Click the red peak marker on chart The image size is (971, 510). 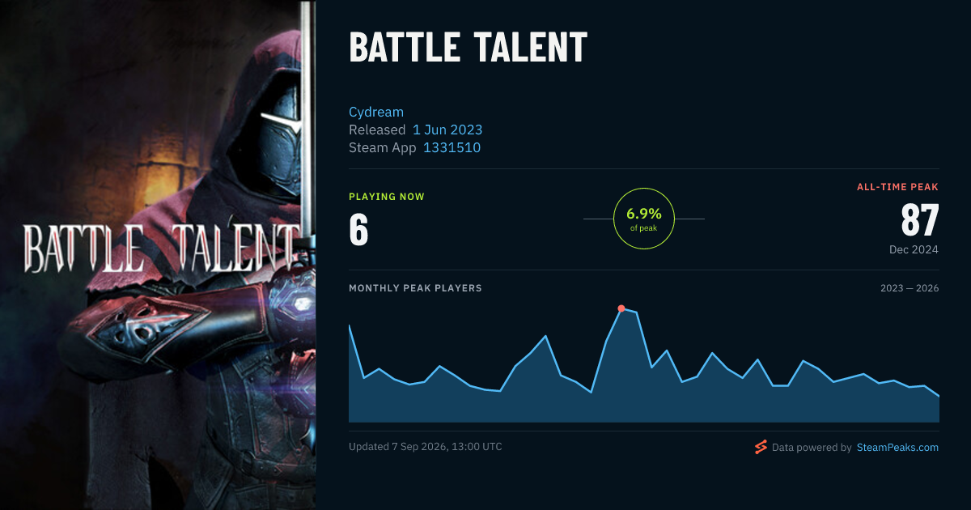(621, 308)
